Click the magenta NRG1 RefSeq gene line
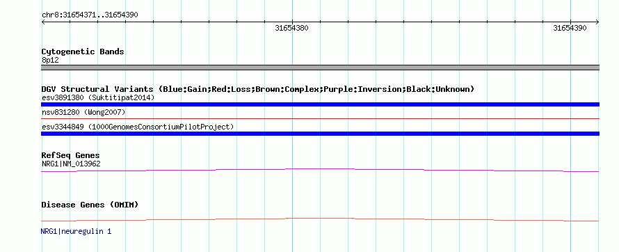The image size is (619, 252). tap(320, 170)
